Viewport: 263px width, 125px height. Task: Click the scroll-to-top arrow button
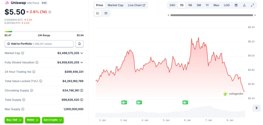click(257, 108)
